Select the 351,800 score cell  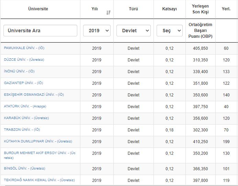[200, 83]
